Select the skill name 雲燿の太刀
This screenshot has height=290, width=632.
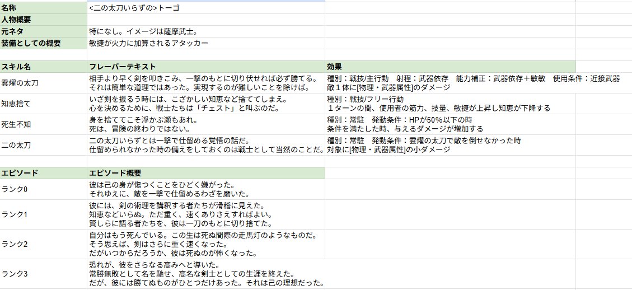pyautogui.click(x=44, y=83)
